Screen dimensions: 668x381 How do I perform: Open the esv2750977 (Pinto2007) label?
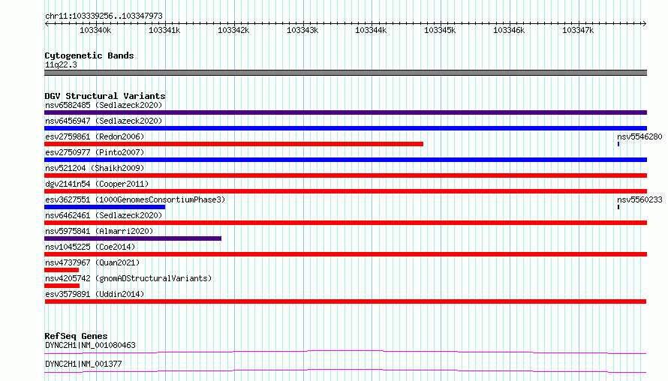pyautogui.click(x=95, y=152)
